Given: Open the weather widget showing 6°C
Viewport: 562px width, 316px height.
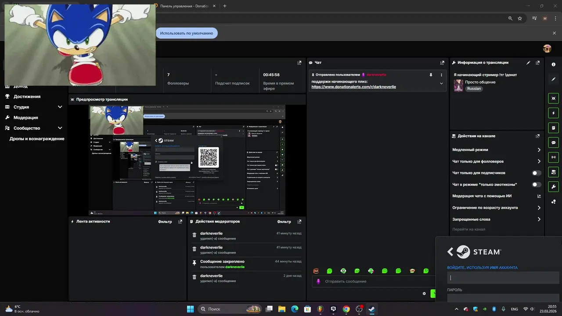Looking at the screenshot, I should coord(22,309).
